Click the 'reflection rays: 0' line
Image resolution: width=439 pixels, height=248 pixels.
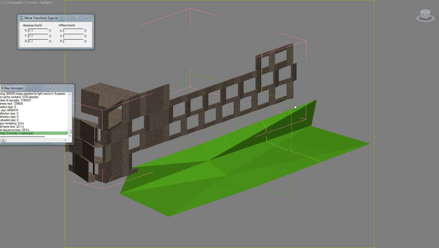[x=9, y=113]
